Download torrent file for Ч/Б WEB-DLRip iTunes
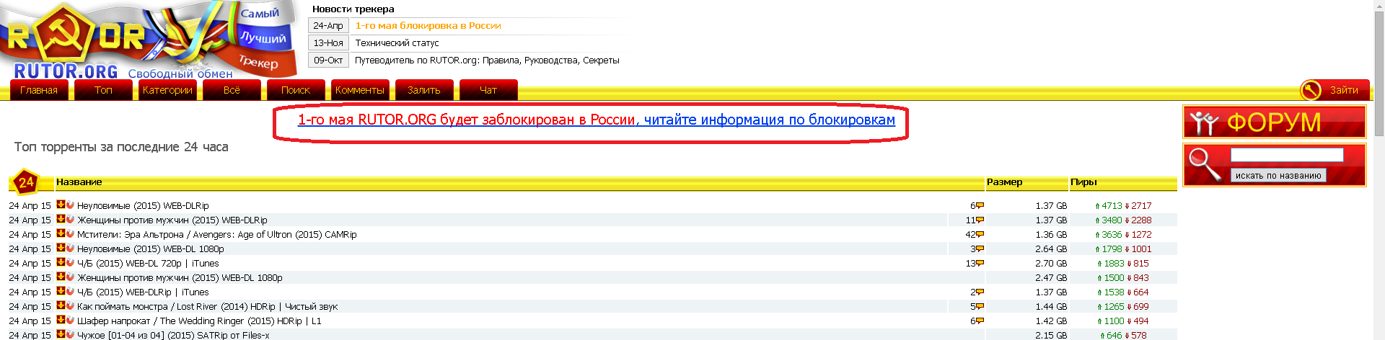1385x340 pixels. coord(61,291)
